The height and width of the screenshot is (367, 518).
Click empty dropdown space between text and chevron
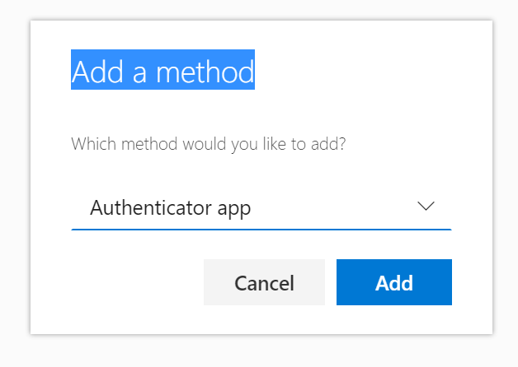(x=334, y=207)
